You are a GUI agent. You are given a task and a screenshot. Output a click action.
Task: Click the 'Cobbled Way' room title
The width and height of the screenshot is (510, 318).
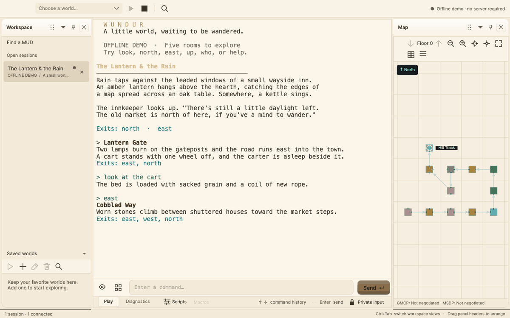point(116,205)
